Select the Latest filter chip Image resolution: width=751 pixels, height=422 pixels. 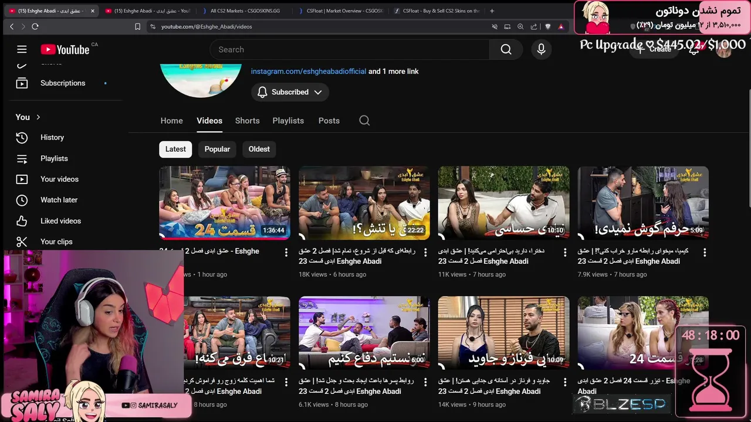175,149
